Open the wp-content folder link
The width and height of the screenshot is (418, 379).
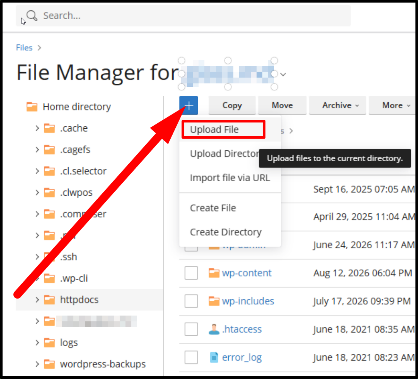pos(247,273)
